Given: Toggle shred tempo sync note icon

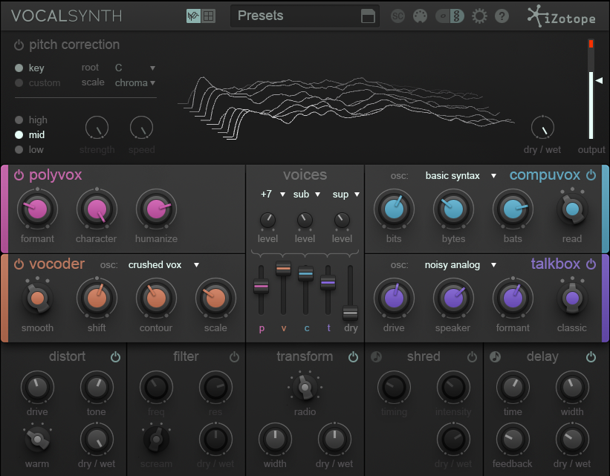Looking at the screenshot, I should [x=376, y=356].
